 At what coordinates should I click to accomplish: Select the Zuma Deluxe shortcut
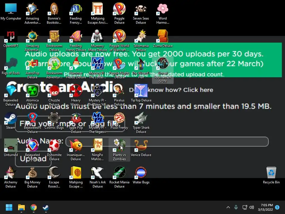click(x=163, y=39)
